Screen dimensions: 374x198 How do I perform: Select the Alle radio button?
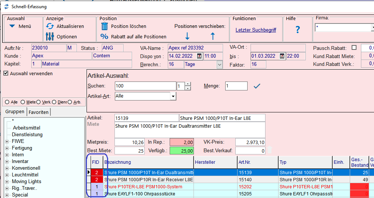click(7, 102)
